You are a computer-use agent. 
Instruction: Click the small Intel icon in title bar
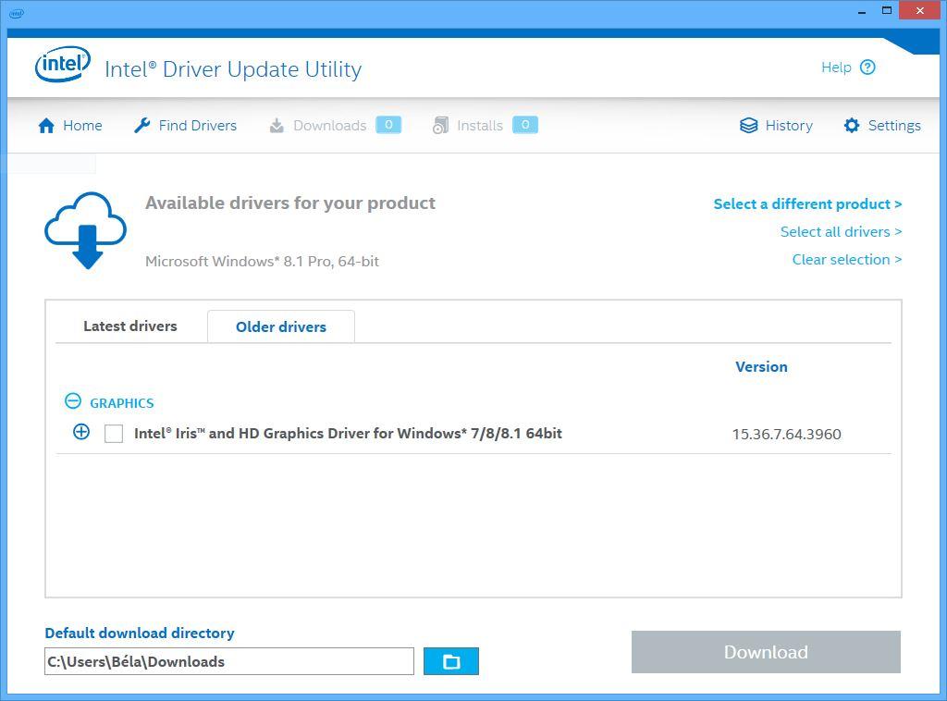point(17,13)
